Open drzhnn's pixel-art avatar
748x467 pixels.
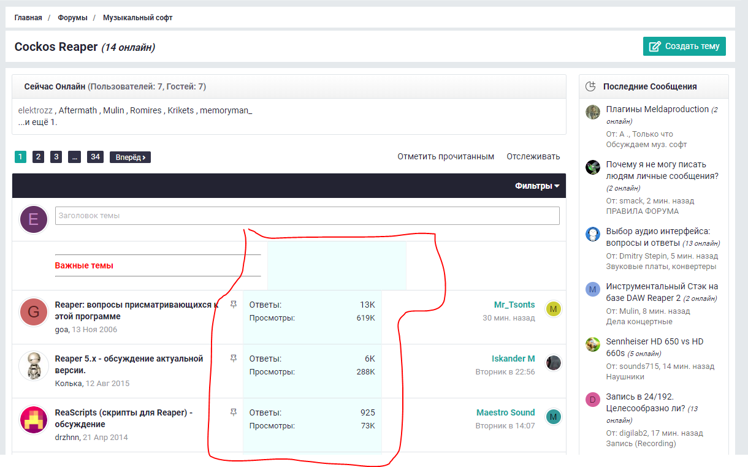click(x=34, y=420)
